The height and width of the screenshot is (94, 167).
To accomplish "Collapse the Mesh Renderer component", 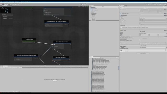I will tap(120, 15).
